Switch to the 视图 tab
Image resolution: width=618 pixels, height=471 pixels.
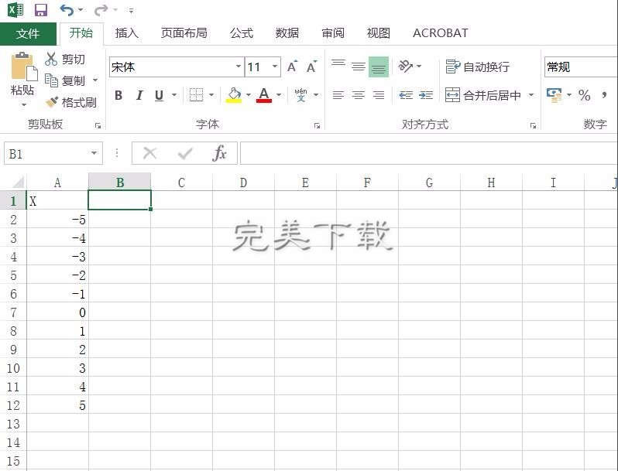[x=379, y=33]
